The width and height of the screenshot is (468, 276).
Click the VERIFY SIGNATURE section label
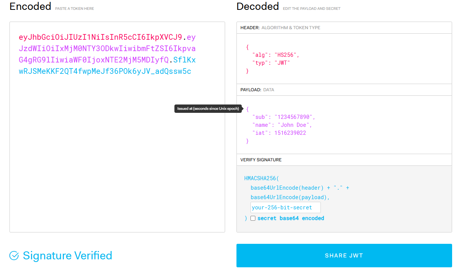261,160
